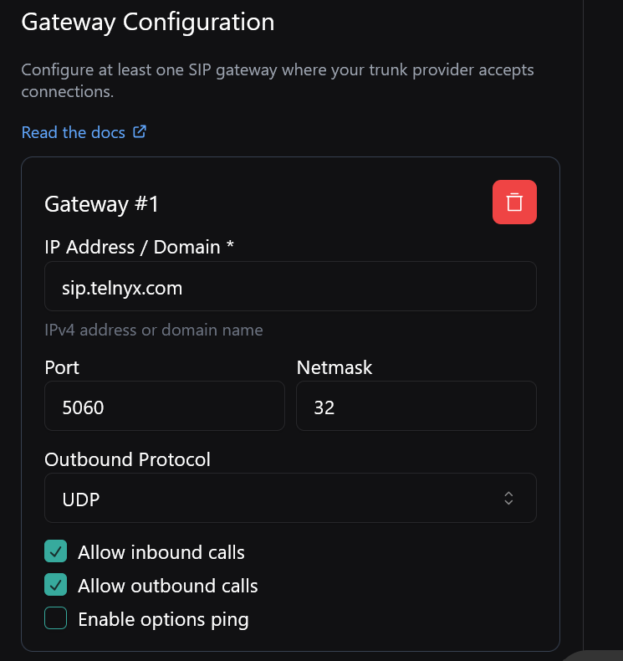Click the "Allow outbound calls" label text
This screenshot has width=623, height=661.
point(167,586)
